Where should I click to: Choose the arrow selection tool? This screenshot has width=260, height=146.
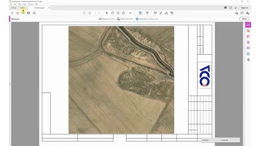point(107,13)
